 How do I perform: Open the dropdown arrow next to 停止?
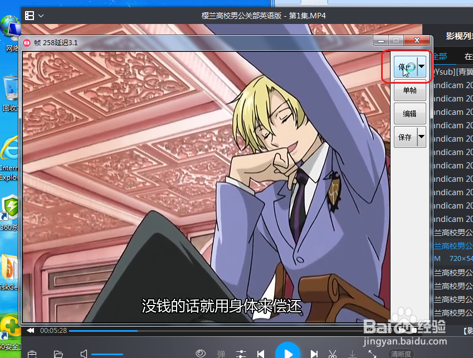(422, 66)
